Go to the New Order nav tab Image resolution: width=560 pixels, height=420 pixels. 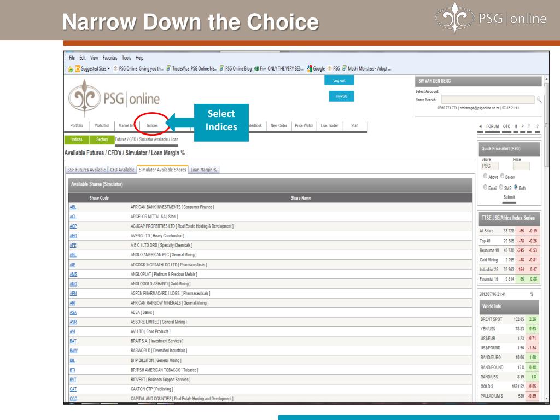coord(279,126)
